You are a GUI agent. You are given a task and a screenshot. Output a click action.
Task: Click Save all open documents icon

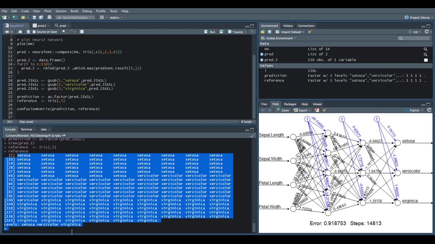coord(41,17)
